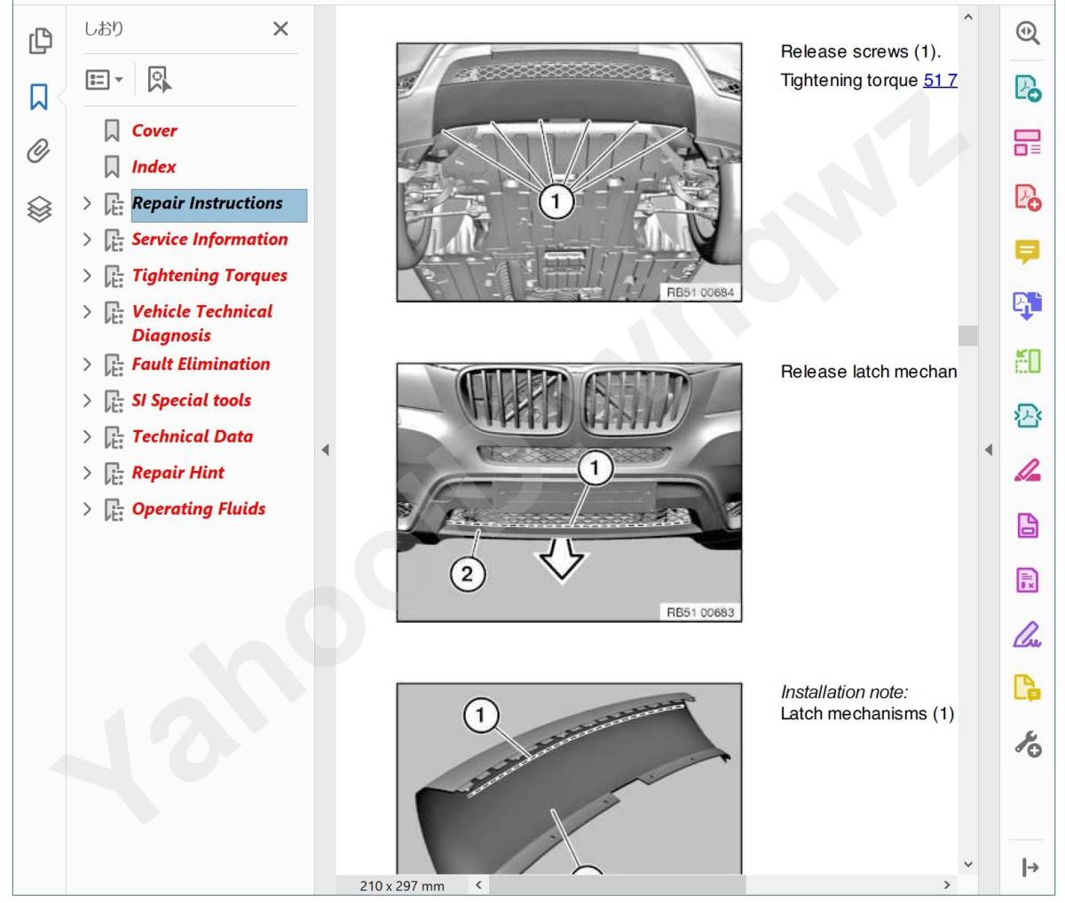The height and width of the screenshot is (903, 1065).
Task: Open the Compress PDF tool icon
Action: 1028,416
